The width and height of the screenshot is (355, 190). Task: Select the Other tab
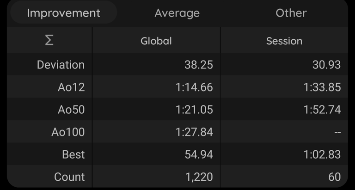click(291, 13)
